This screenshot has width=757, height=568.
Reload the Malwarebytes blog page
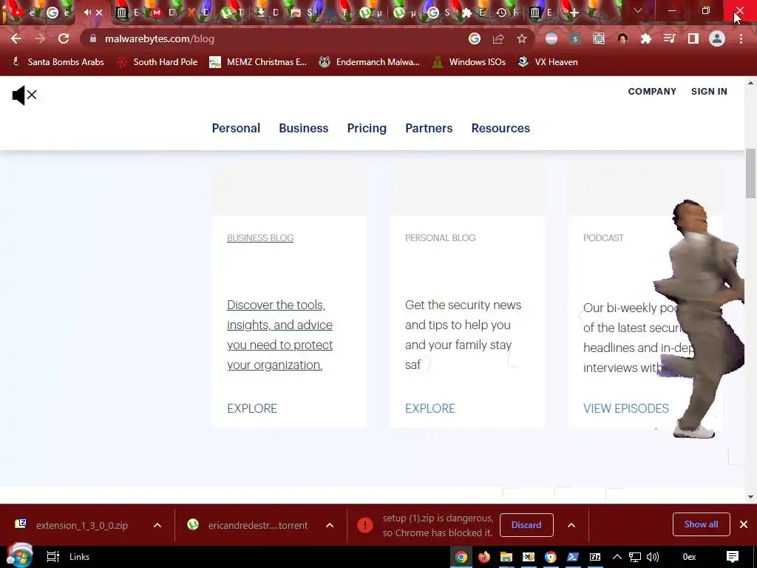64,38
